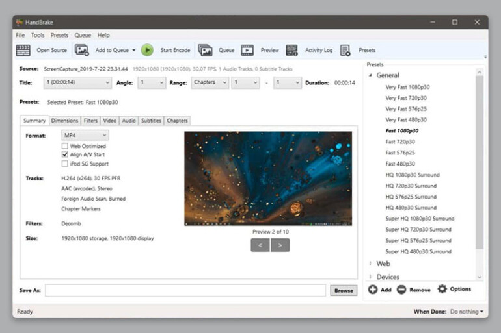
Task: Click the video preview thumbnail
Action: coord(268,179)
